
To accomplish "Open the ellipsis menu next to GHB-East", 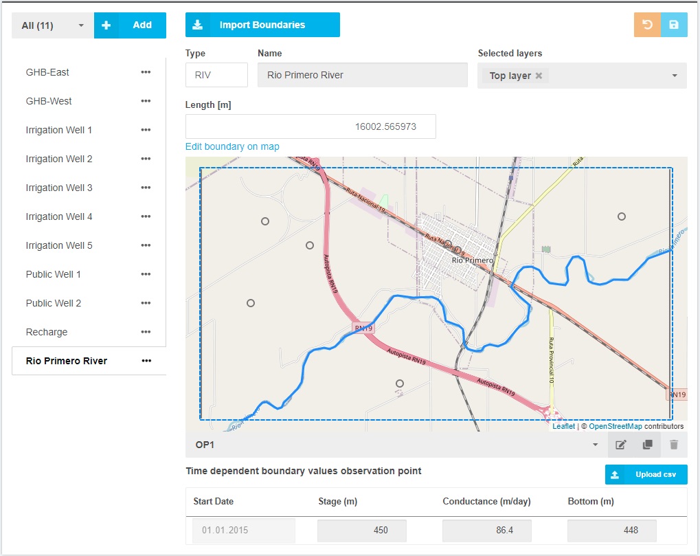I will pos(146,72).
